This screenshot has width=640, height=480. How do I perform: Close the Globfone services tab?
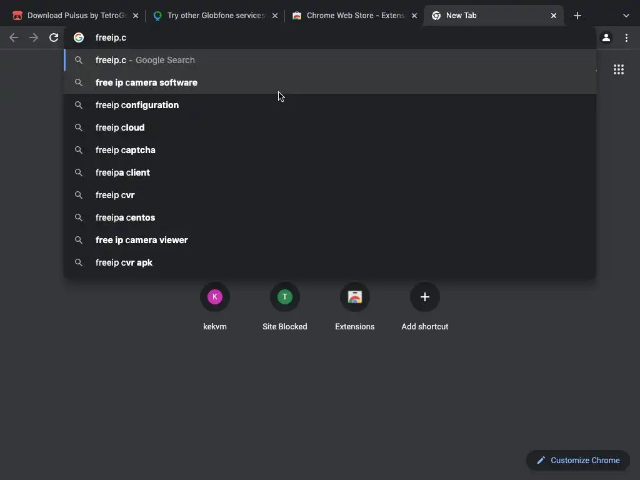pyautogui.click(x=275, y=16)
